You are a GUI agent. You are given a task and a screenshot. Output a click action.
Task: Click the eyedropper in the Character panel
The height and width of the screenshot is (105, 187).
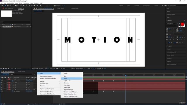coord(180,24)
